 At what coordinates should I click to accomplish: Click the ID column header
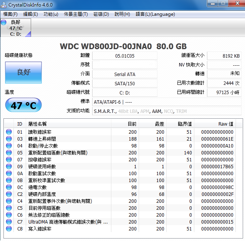pyautogui.click(x=20, y=124)
